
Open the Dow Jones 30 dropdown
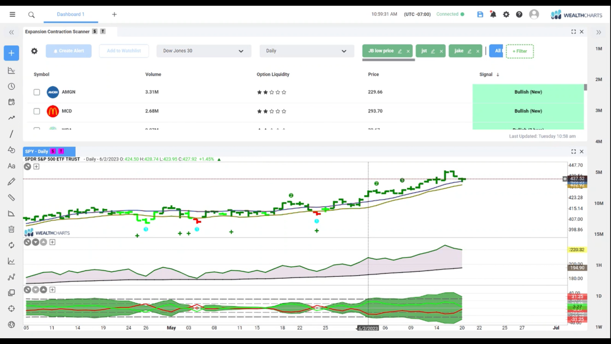coord(204,51)
